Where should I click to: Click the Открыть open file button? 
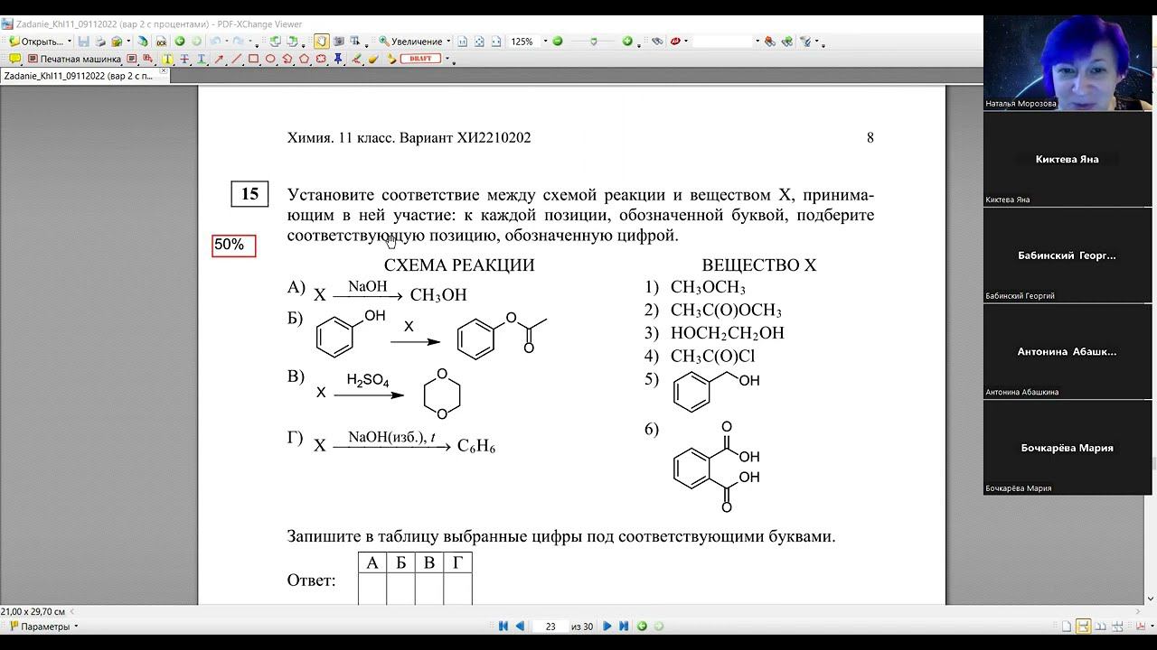pos(35,42)
